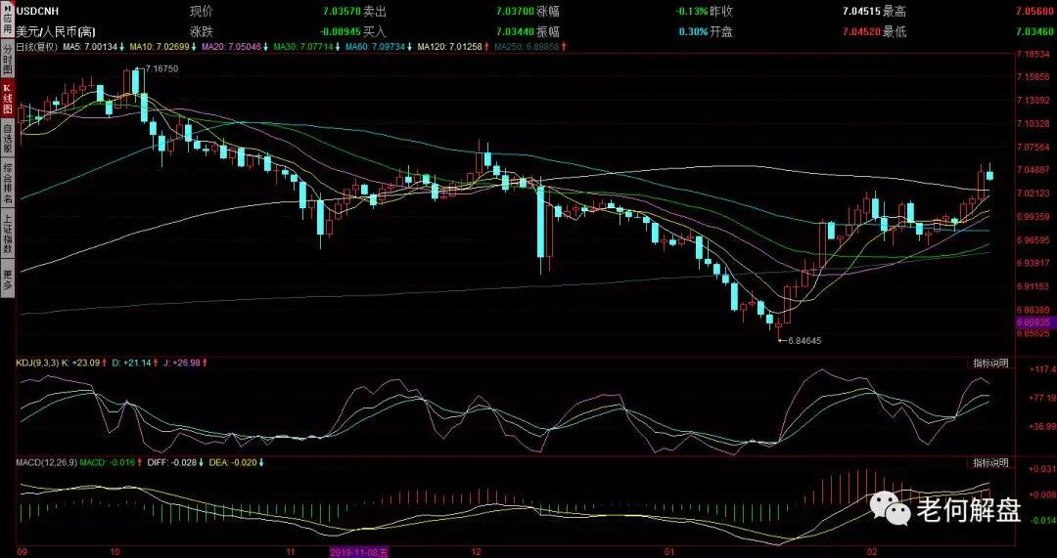Switch to the 分时图 tab
Image resolution: width=1057 pixels, height=558 pixels.
pos(7,58)
